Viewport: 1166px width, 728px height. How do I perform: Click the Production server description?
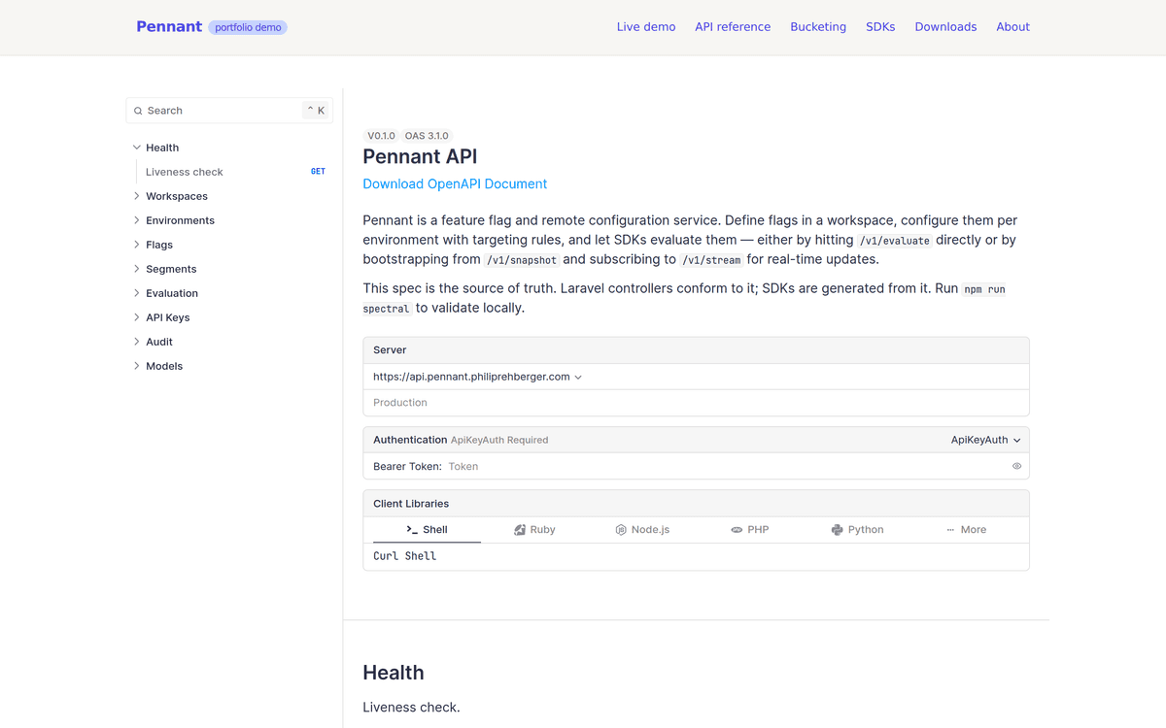tap(400, 402)
